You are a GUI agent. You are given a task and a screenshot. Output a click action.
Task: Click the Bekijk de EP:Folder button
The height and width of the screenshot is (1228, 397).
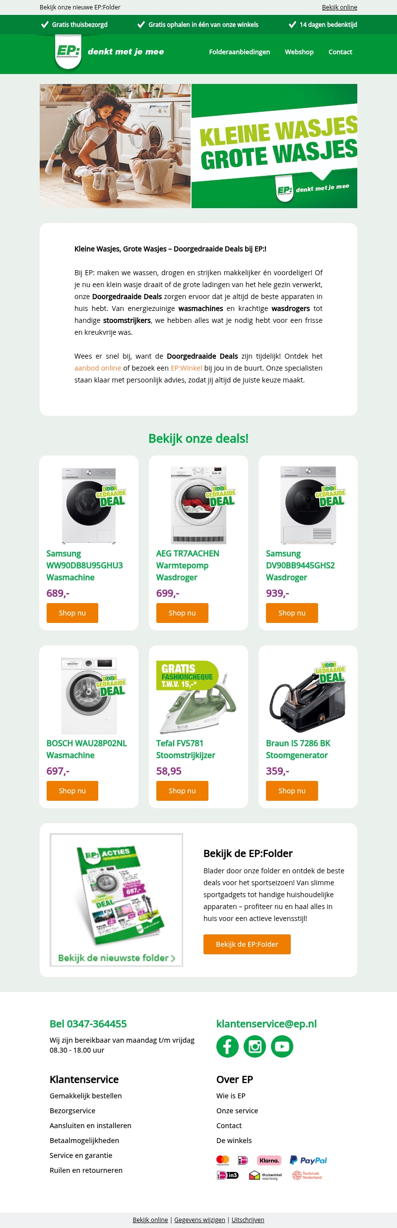[247, 944]
